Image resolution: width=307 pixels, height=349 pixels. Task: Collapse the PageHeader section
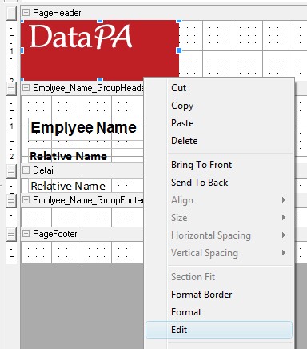26,12
